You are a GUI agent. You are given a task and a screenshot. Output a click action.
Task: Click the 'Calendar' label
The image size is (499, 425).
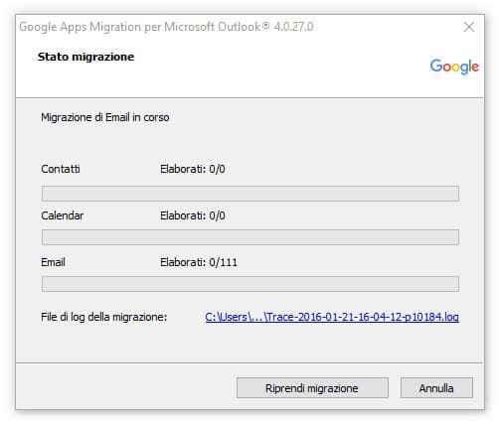(x=62, y=215)
